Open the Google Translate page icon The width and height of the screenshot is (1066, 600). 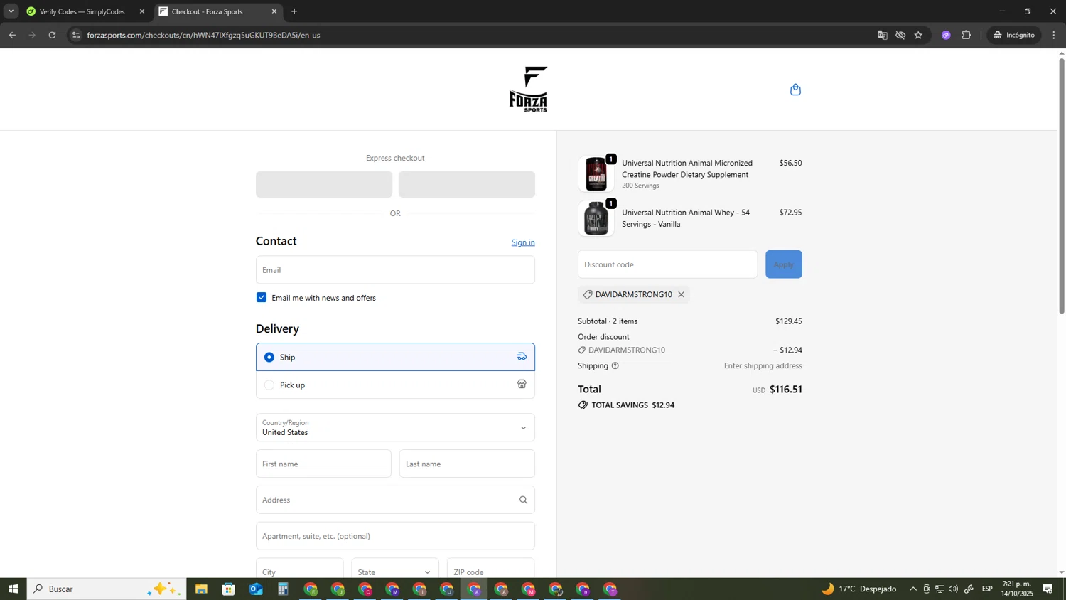pos(882,35)
